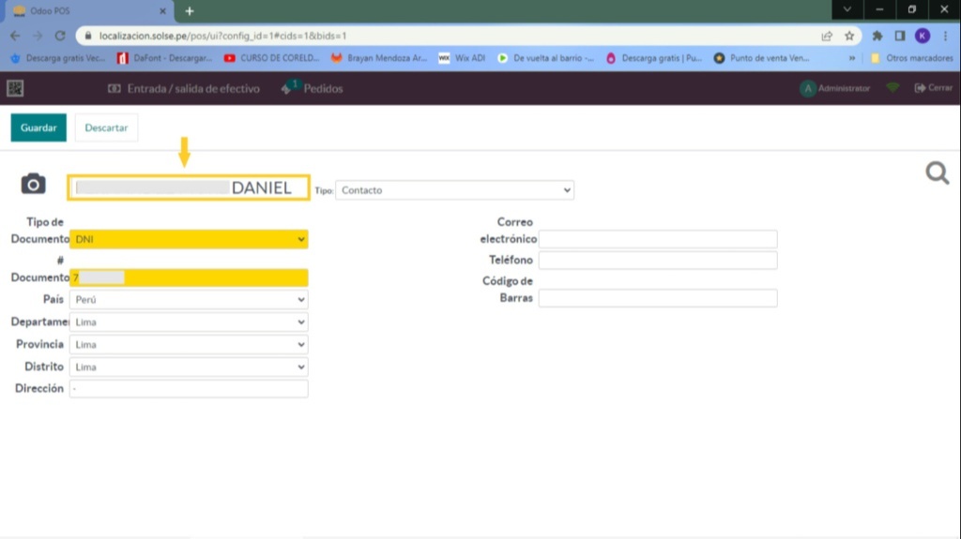The image size is (961, 539).
Task: Select the Provincia dropdown
Action: [189, 345]
